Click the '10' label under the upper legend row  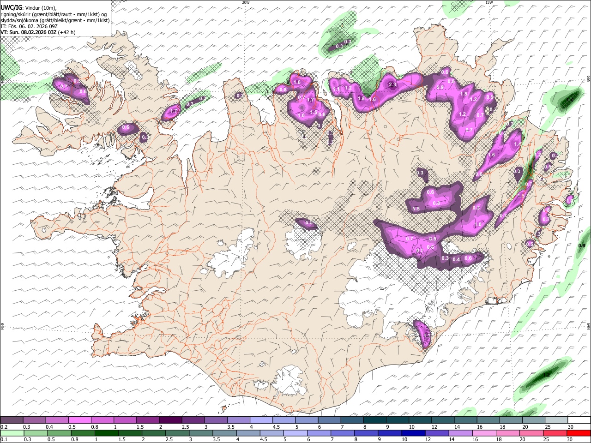411,427
